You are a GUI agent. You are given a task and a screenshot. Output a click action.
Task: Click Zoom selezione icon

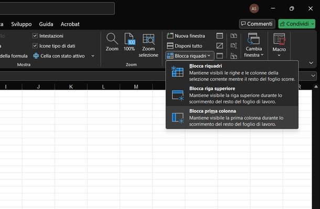(x=148, y=45)
